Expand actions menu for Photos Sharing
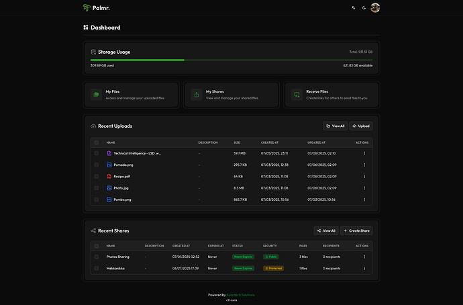 [x=364, y=257]
